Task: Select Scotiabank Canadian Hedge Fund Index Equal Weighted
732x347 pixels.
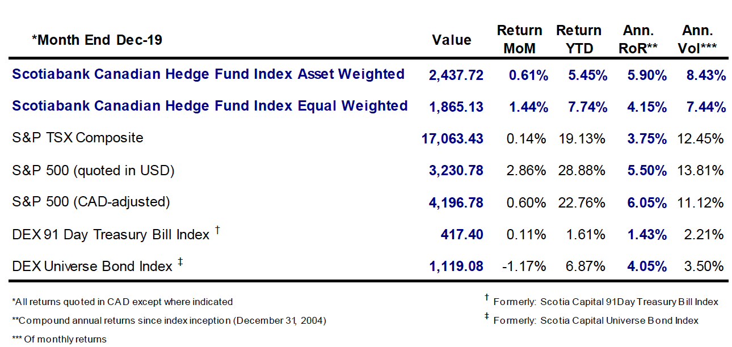Action: (x=210, y=106)
